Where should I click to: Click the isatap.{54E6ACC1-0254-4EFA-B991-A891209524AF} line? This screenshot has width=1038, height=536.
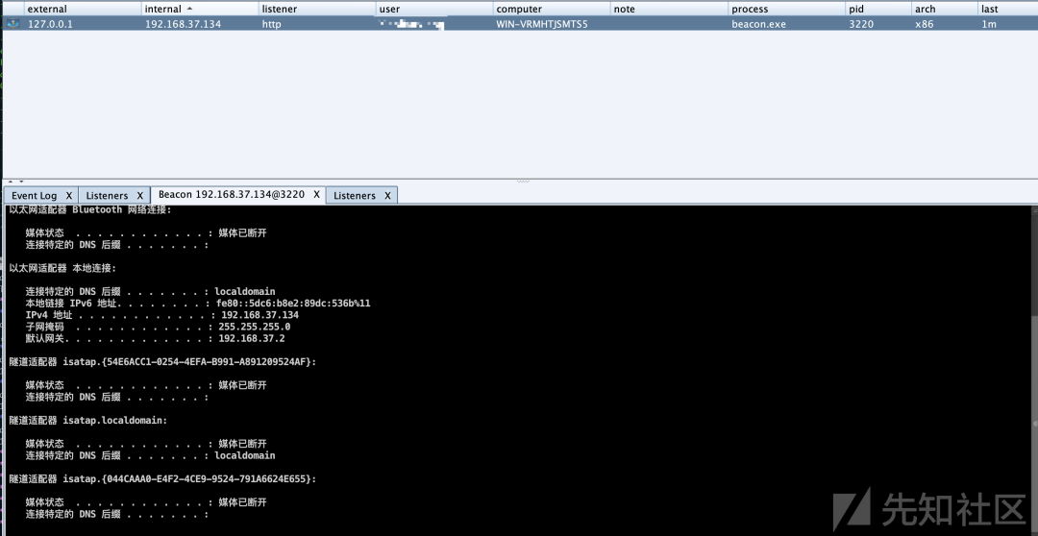coord(162,362)
